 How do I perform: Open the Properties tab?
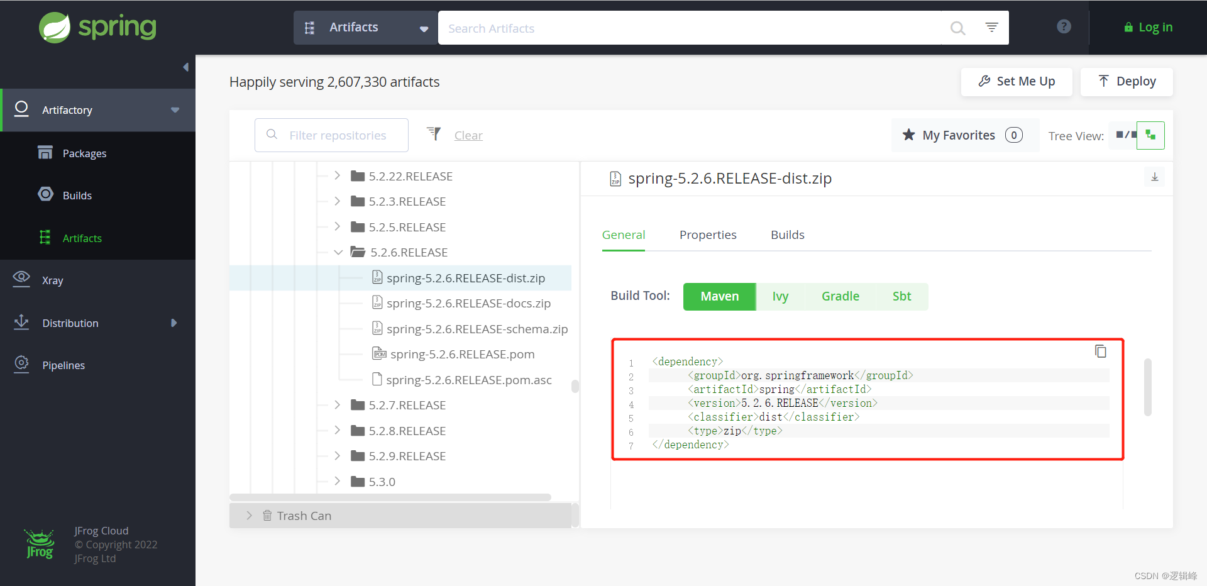click(708, 235)
